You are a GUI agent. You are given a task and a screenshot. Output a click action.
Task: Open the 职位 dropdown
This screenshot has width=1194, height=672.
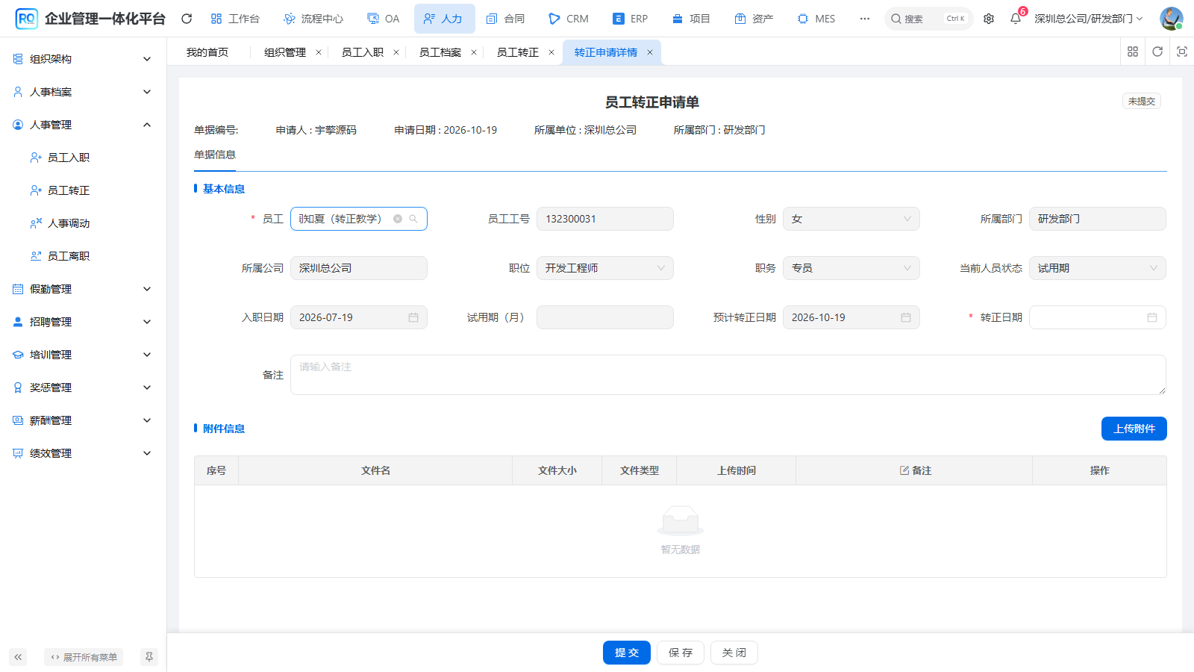(x=605, y=268)
